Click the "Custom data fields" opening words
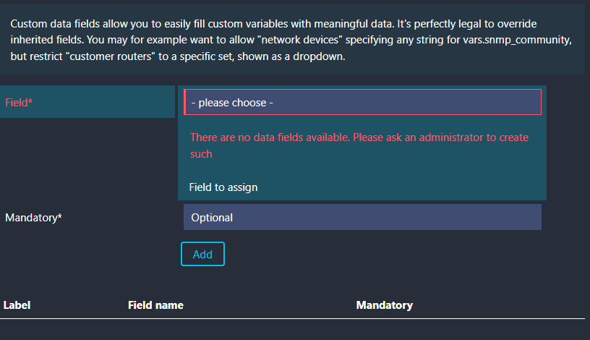Image resolution: width=590 pixels, height=340 pixels. [x=53, y=24]
